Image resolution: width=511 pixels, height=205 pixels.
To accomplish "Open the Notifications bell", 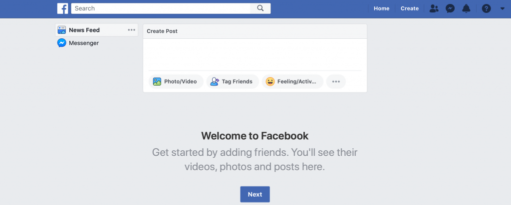I will tap(467, 9).
